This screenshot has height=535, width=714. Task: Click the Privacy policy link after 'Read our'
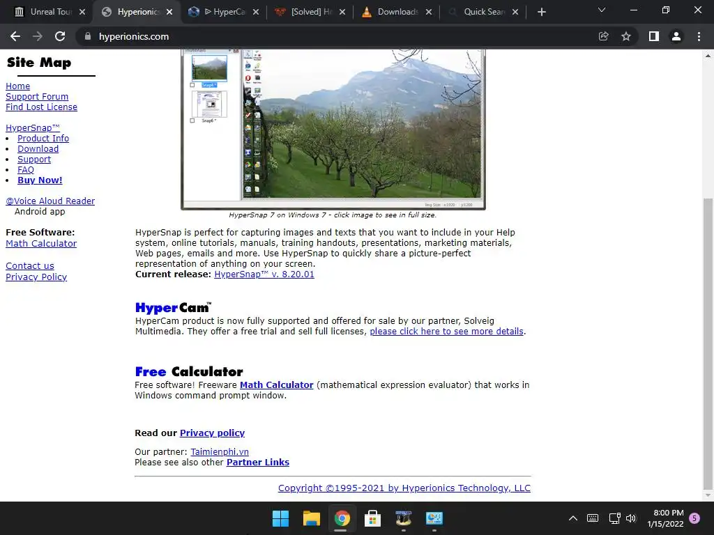[x=212, y=433]
